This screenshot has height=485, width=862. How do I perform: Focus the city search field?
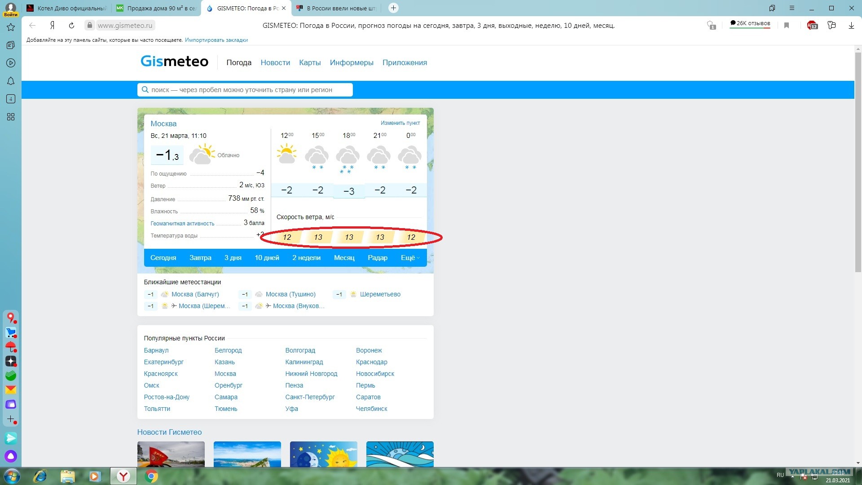(x=245, y=90)
